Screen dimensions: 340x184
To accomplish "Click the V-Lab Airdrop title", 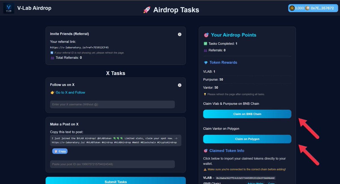I will coord(34,8).
